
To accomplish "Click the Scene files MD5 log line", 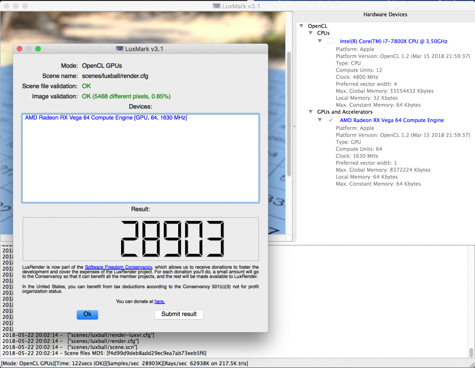I will tap(104, 353).
